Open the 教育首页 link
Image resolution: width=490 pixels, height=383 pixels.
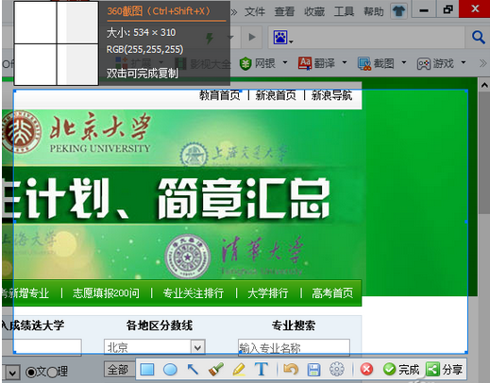tap(219, 95)
